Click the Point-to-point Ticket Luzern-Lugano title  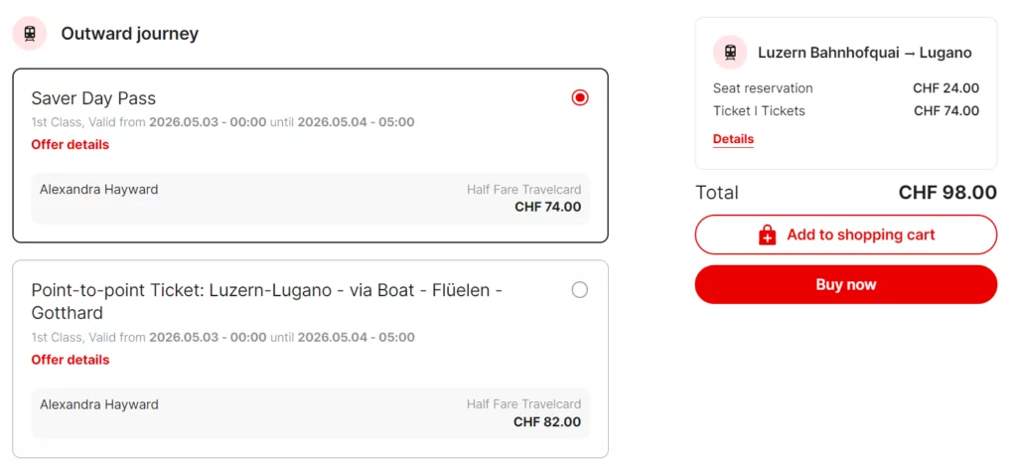pos(266,301)
